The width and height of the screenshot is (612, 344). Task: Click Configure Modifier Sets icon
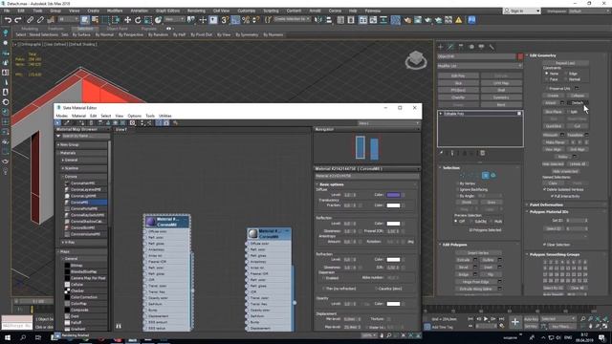pyautogui.click(x=482, y=153)
